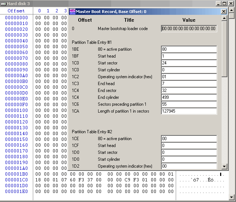Click Partition Table Entry #1 label
Screen dimensions: 236x202
[x=92, y=42]
